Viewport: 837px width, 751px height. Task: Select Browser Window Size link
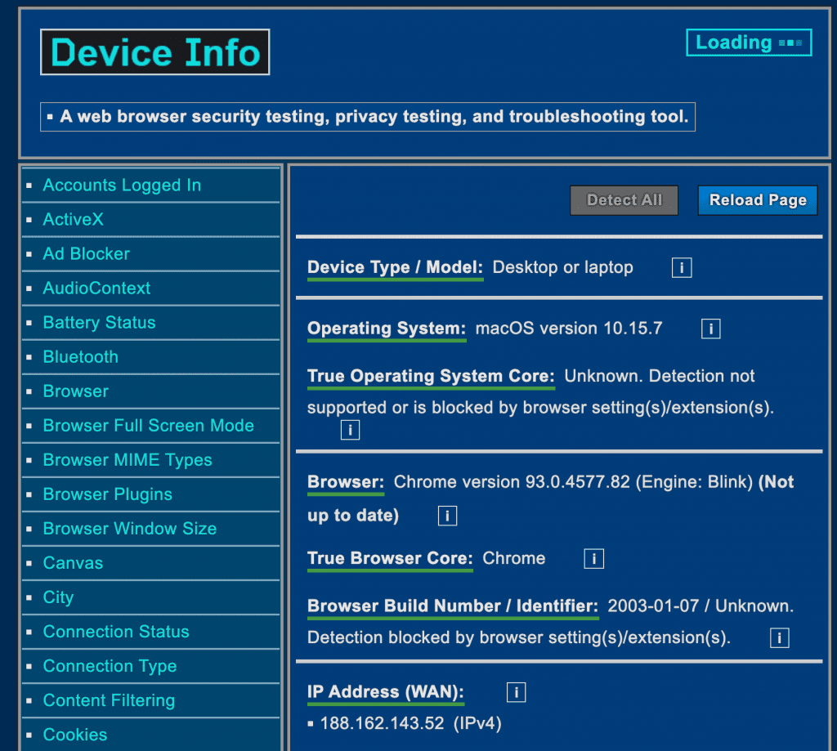click(130, 529)
